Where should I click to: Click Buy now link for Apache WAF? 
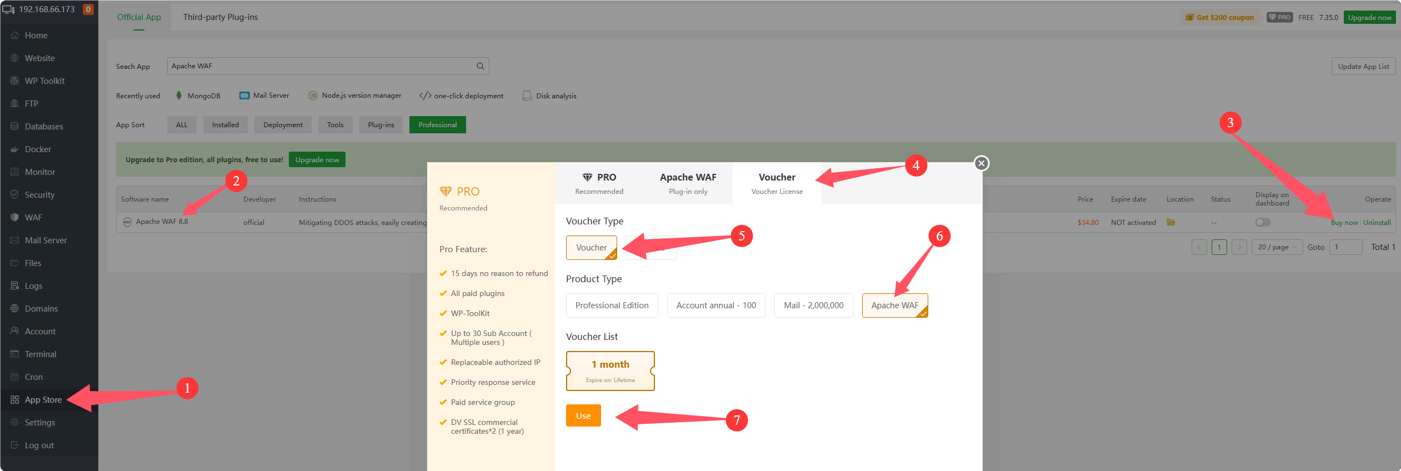coord(1344,223)
